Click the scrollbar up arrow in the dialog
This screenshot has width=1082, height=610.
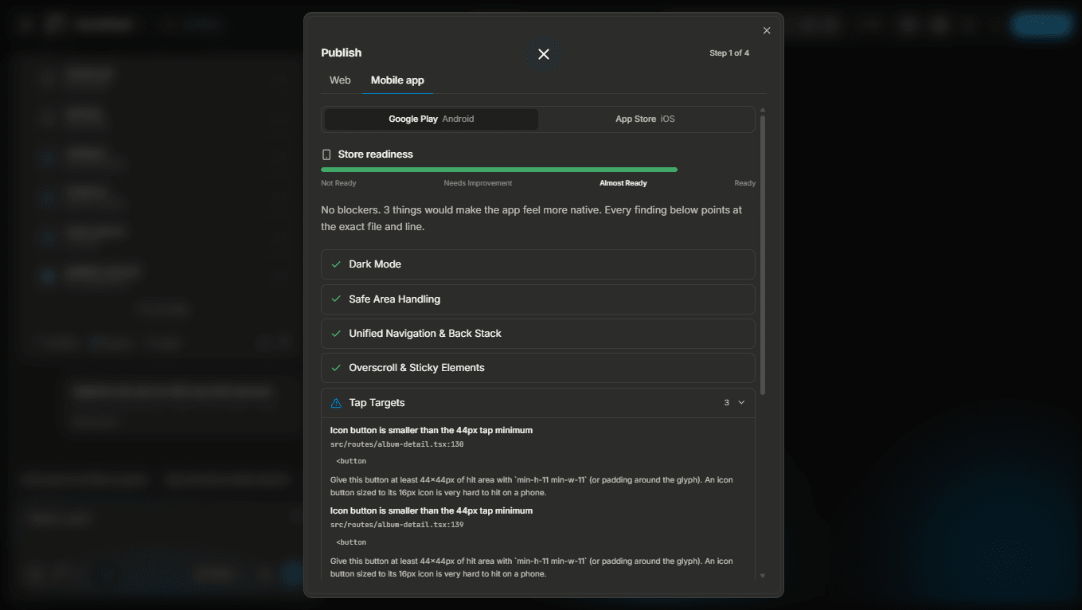(x=763, y=110)
